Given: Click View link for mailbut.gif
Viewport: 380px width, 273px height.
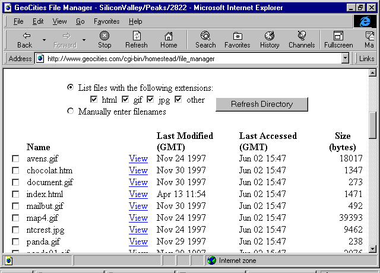Looking at the screenshot, I should point(138,206).
